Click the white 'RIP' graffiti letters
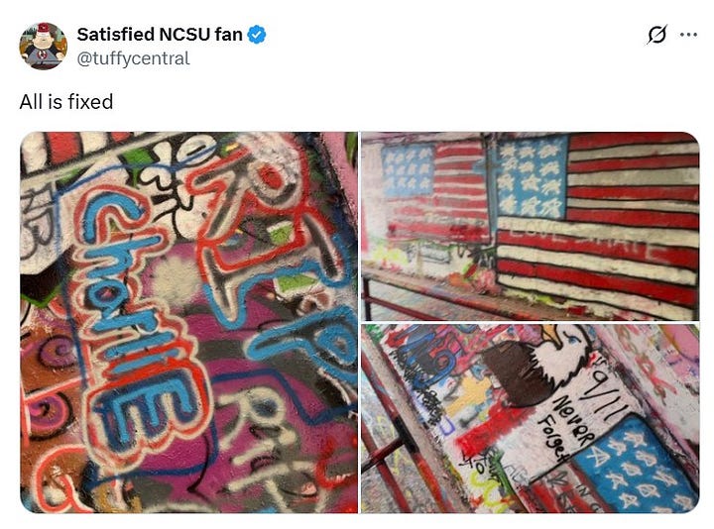 click(262, 430)
